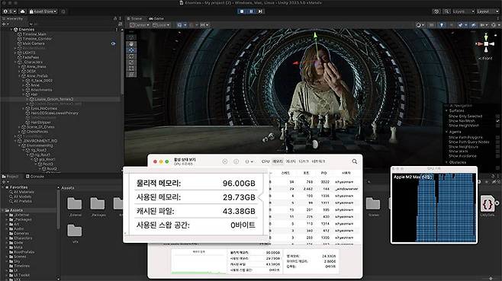The image size is (502, 281).
Task: Open the _External folder thumbnail in Assets
Action: (75, 203)
